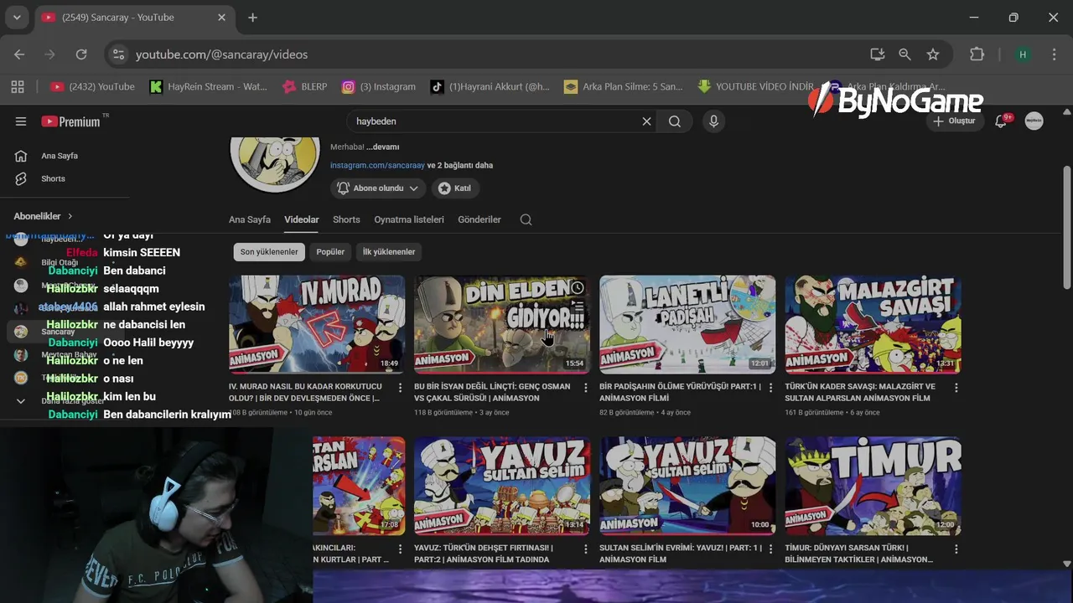Clear the search box with the X
The width and height of the screenshot is (1073, 603).
646,121
